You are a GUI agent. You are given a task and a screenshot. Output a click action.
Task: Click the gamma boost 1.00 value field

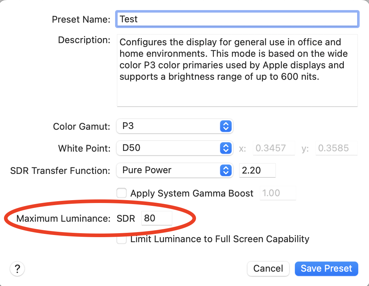[x=278, y=193]
